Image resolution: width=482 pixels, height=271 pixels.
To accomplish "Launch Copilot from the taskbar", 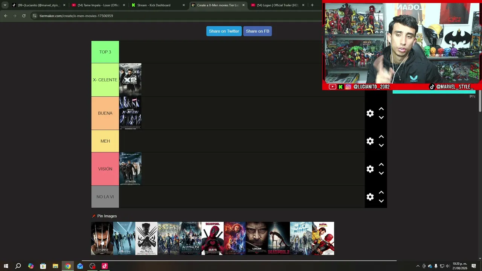I will [x=31, y=266].
